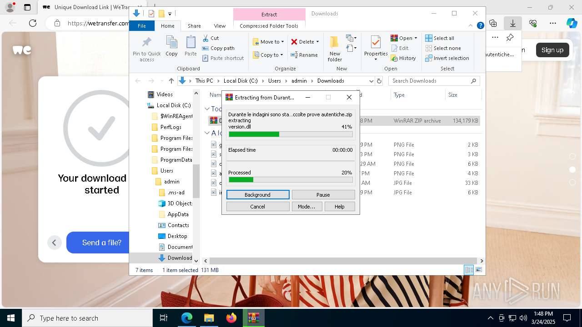Click Local Disk (C:) breadcrumb
The width and height of the screenshot is (582, 327).
click(241, 81)
